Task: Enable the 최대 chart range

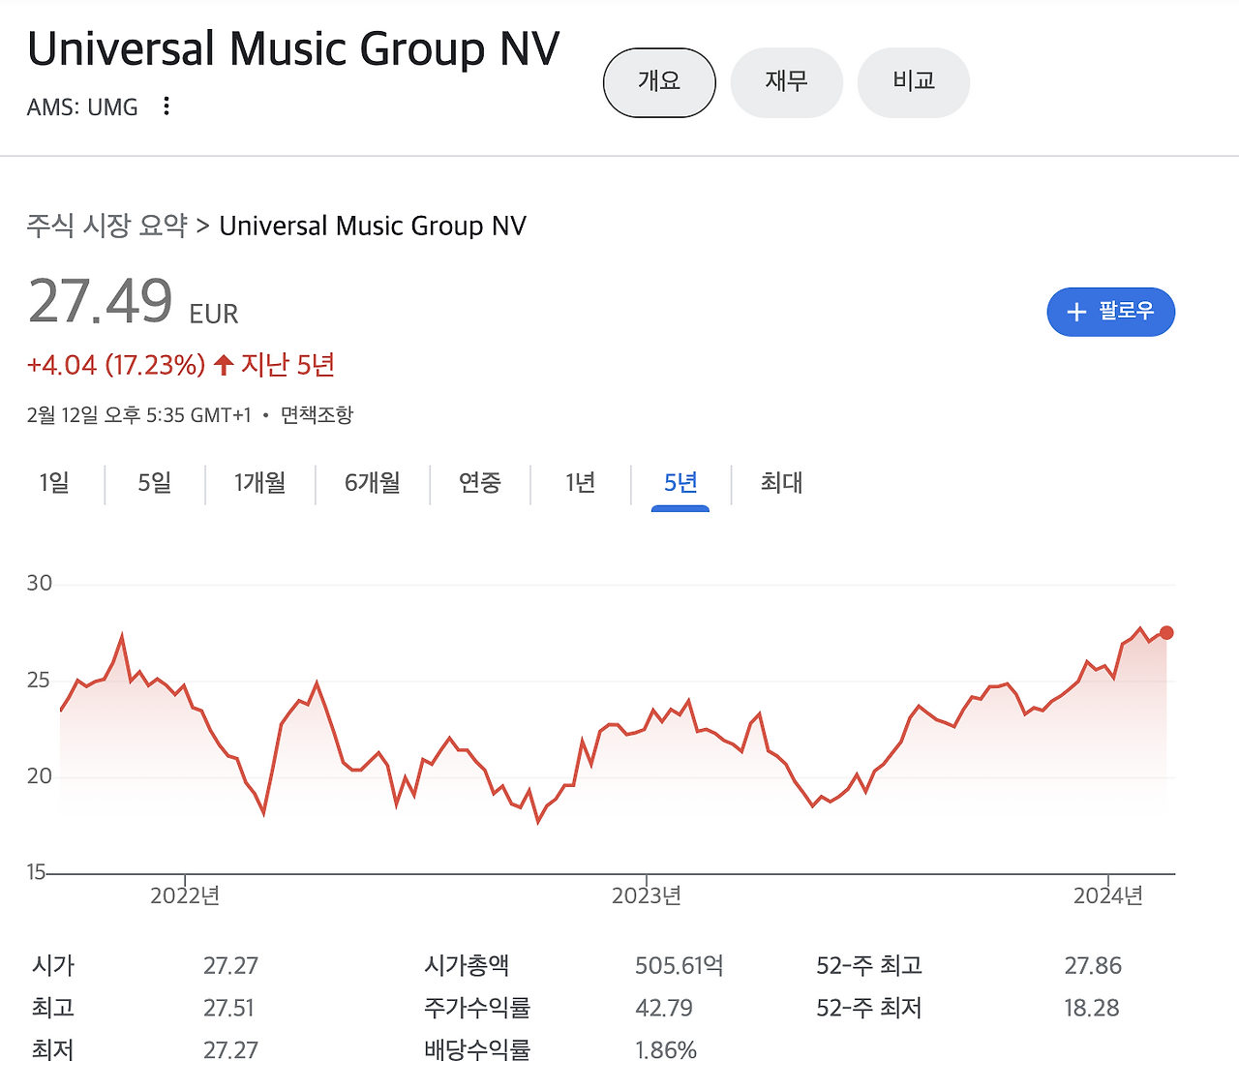Action: [x=781, y=484]
